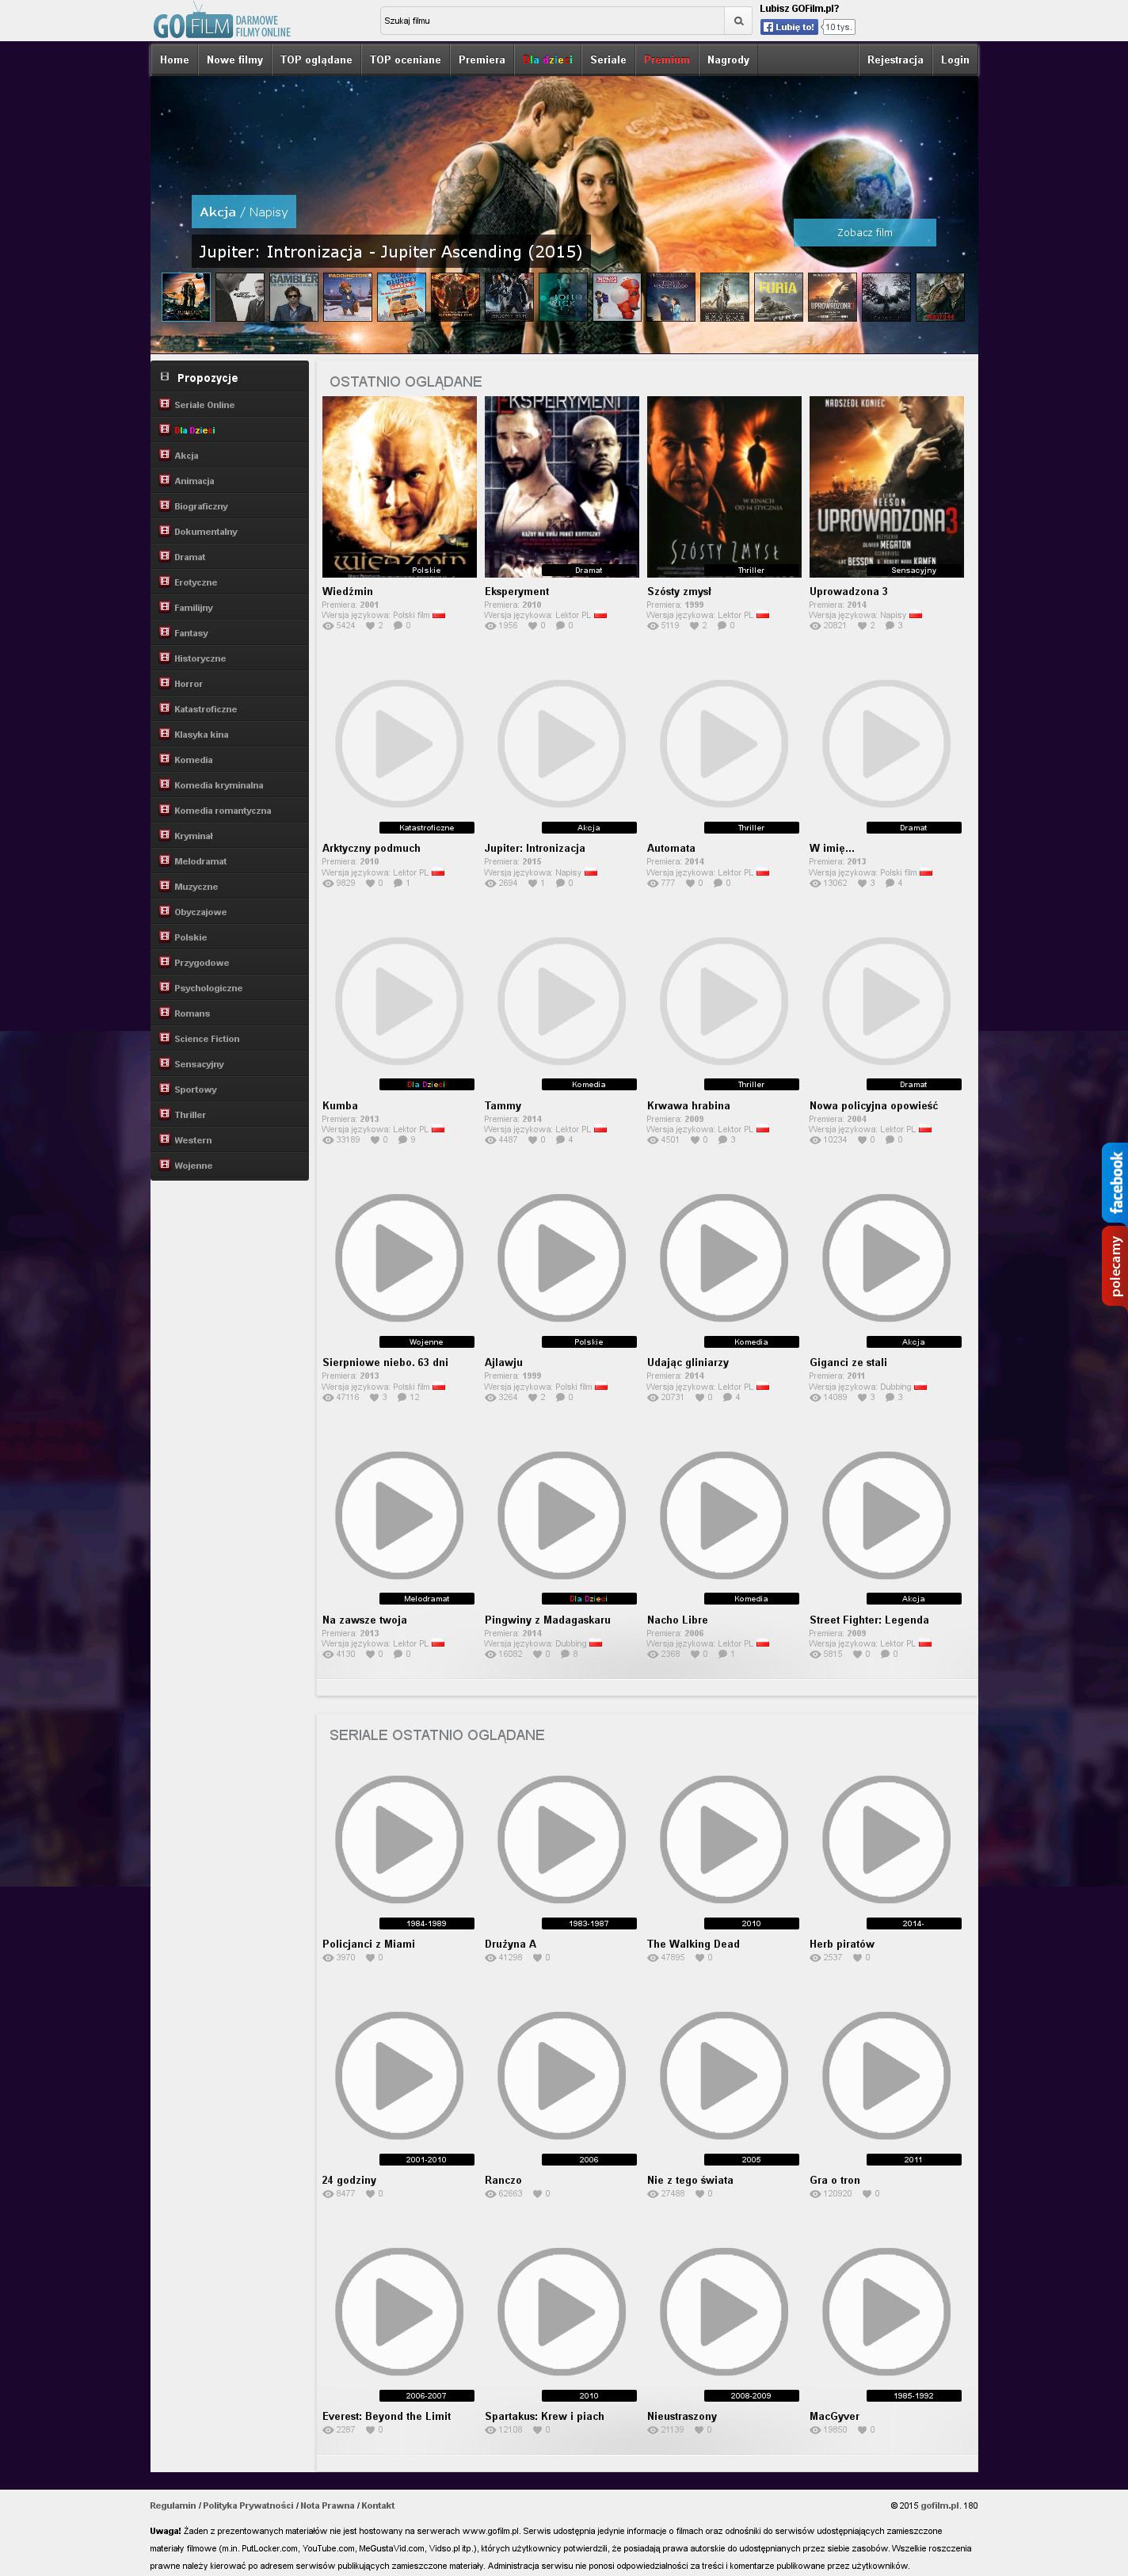
Task: Select the Szósty zmysł movie poster
Action: click(x=724, y=486)
